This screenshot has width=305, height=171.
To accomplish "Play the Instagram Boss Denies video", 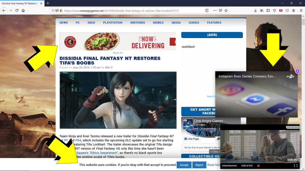I will click(x=256, y=94).
